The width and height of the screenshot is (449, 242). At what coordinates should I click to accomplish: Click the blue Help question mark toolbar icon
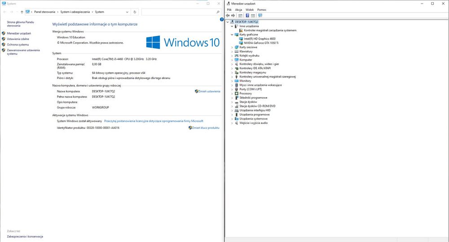click(x=247, y=15)
